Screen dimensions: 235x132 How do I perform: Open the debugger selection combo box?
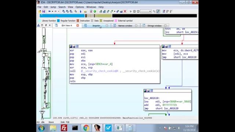coord(146,11)
